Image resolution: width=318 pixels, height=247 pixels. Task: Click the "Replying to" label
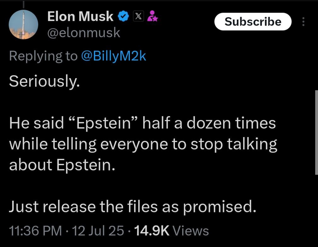[x=43, y=56]
